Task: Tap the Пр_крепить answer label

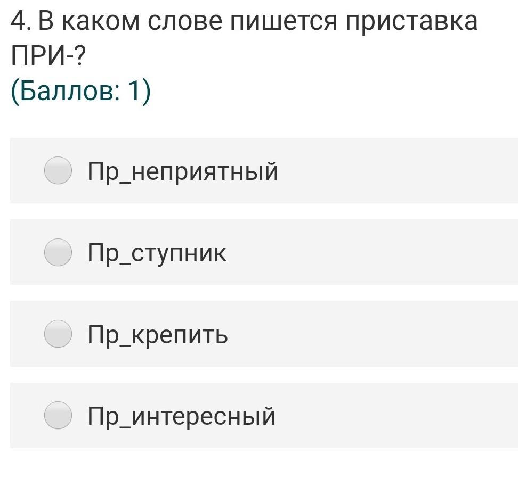Action: point(158,334)
